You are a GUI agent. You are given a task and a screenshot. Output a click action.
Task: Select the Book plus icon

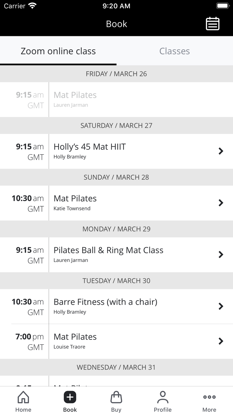click(70, 397)
